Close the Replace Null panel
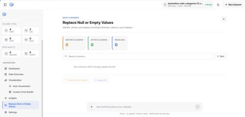This screenshot has width=245, height=117. (x=224, y=19)
